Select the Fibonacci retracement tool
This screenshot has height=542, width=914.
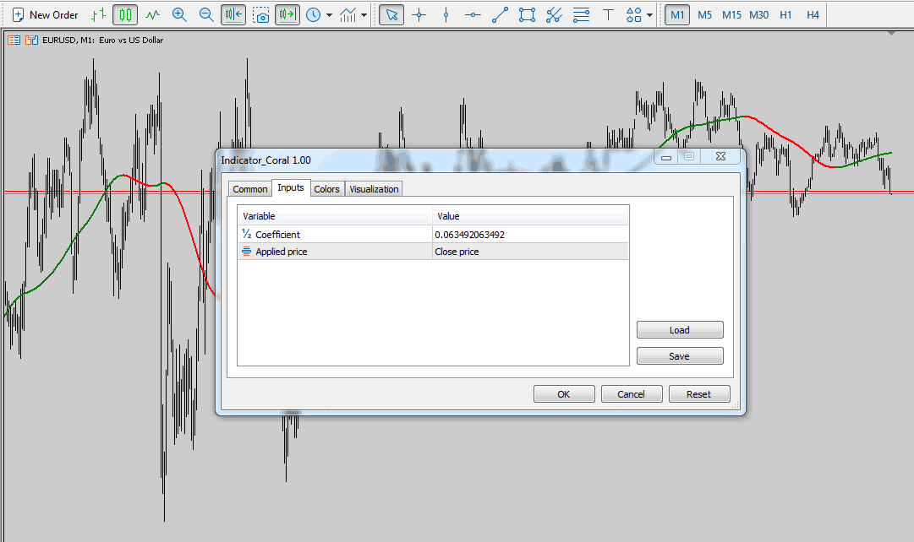click(581, 14)
